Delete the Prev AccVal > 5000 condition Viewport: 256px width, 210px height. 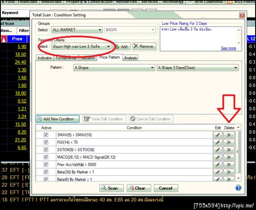(x=229, y=165)
